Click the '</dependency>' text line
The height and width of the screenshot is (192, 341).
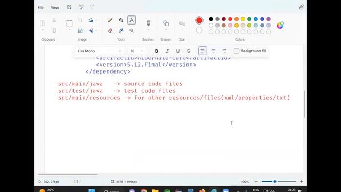tap(108, 71)
